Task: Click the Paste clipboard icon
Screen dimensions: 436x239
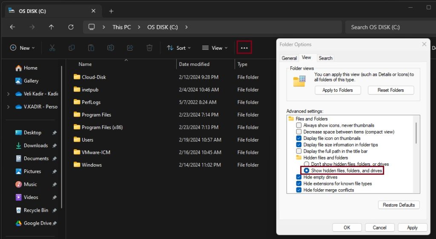Action: pyautogui.click(x=91, y=48)
